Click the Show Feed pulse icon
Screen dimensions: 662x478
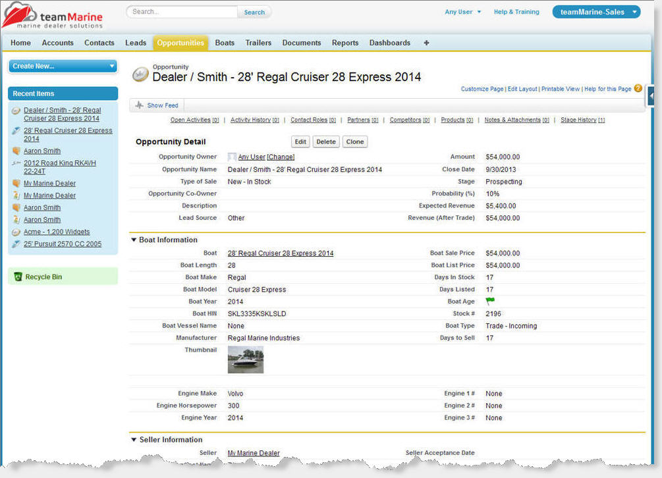pyautogui.click(x=139, y=105)
